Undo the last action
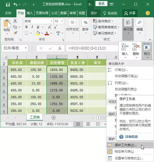 (15, 4)
